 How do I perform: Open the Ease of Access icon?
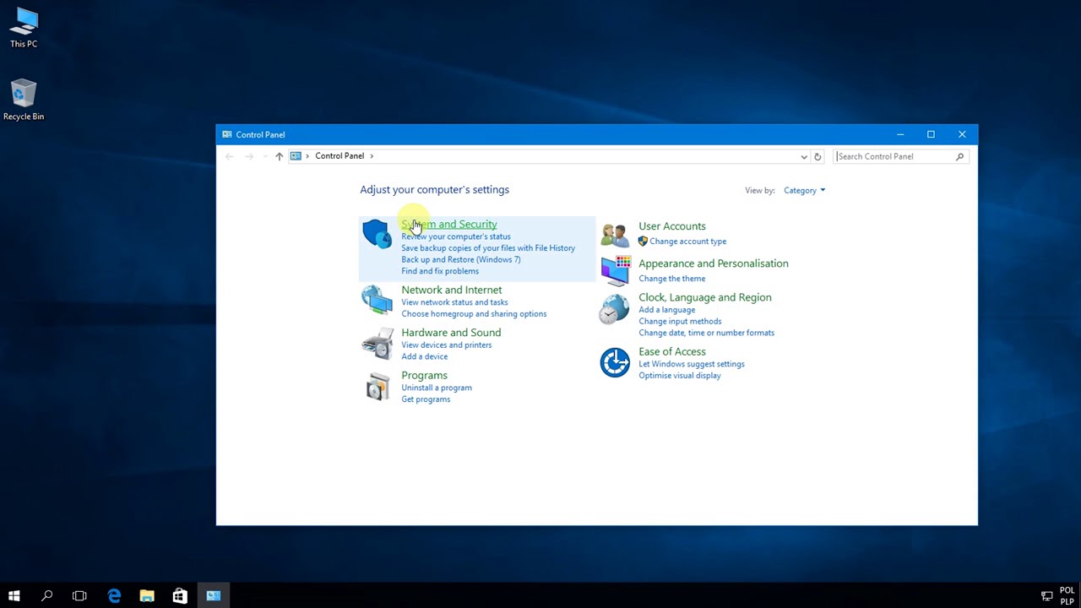[615, 362]
